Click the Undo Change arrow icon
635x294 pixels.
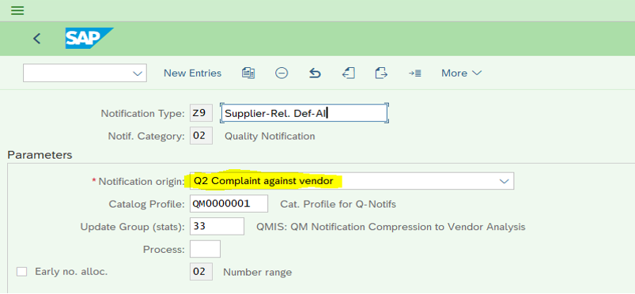pyautogui.click(x=315, y=73)
